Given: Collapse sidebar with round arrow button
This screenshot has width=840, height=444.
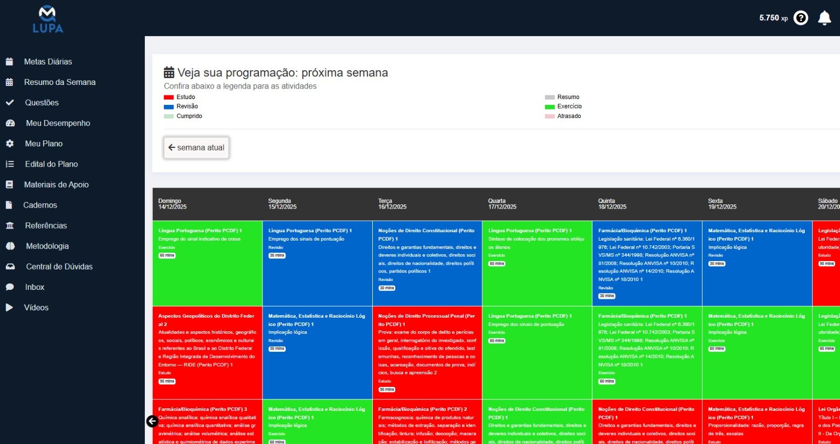Looking at the screenshot, I should coord(152,421).
